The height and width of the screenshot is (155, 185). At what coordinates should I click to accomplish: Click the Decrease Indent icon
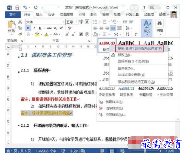[125, 22]
